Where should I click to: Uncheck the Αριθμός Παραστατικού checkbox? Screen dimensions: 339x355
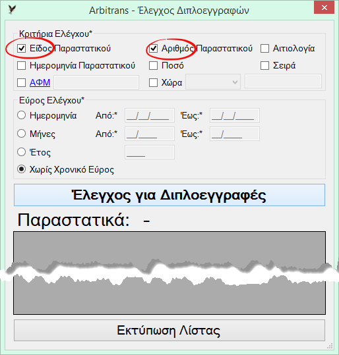[x=153, y=49]
